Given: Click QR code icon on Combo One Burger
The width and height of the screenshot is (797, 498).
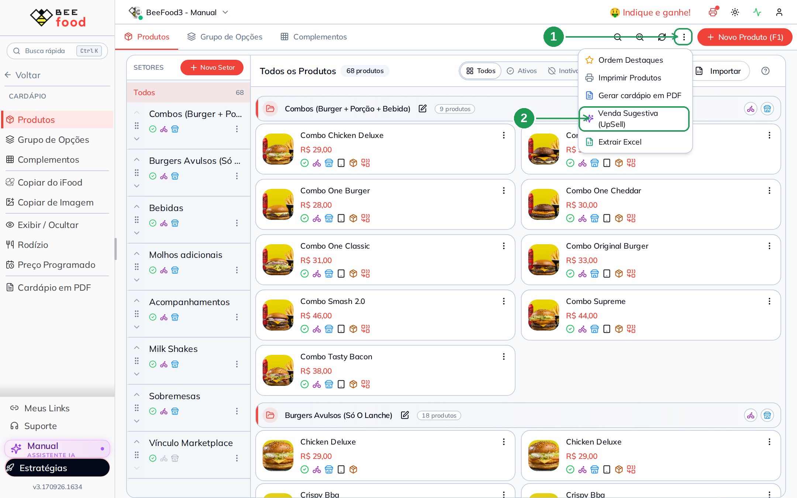Looking at the screenshot, I should click(x=365, y=218).
